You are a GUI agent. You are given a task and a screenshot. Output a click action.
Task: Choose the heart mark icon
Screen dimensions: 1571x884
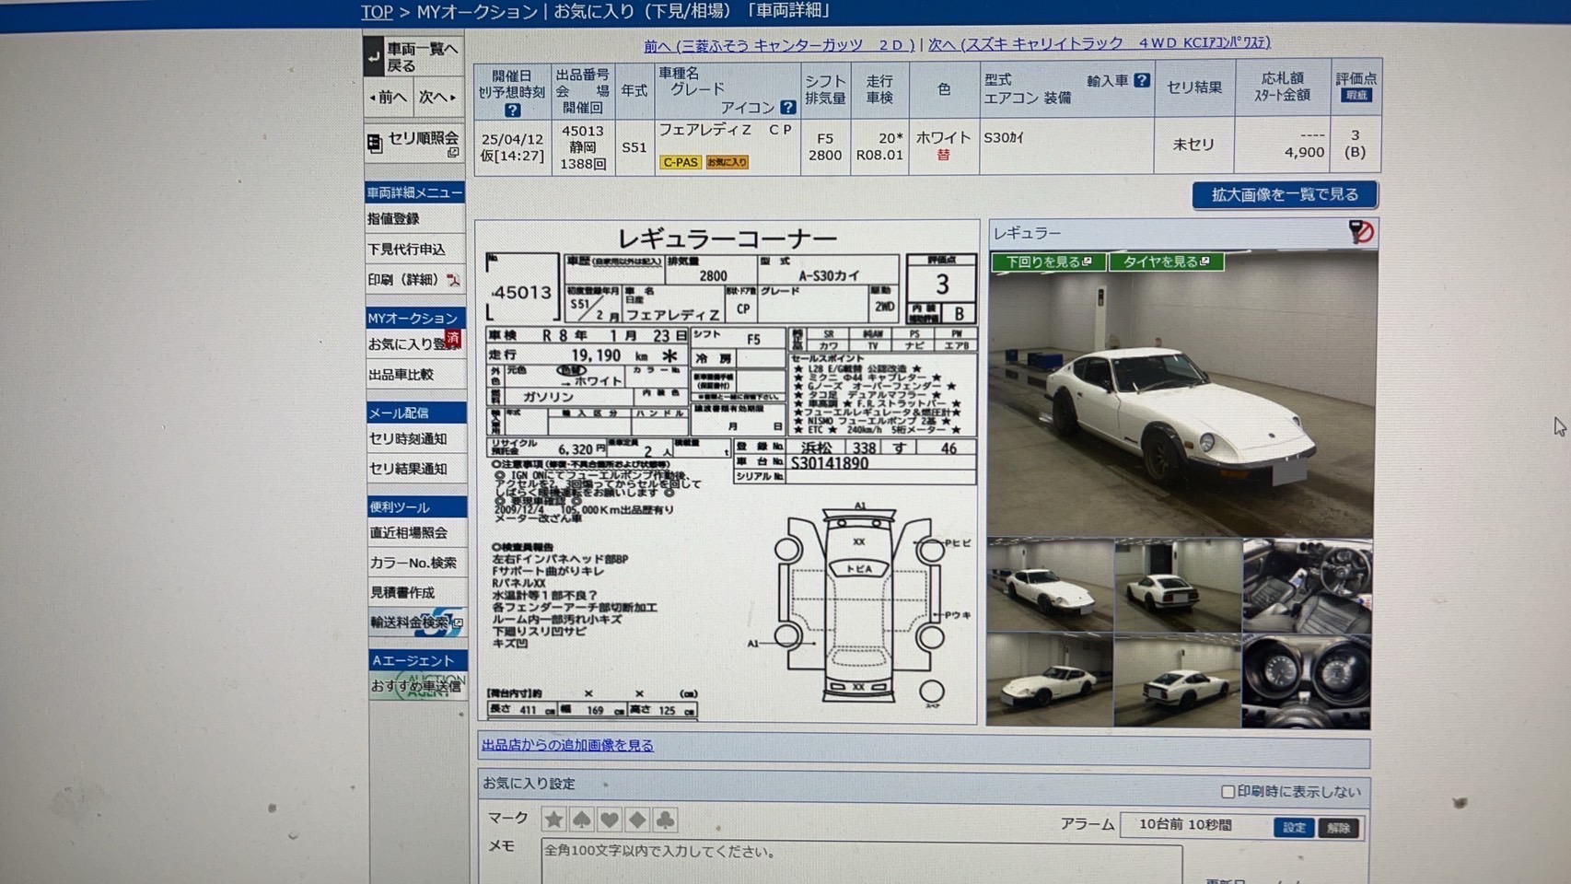click(610, 820)
